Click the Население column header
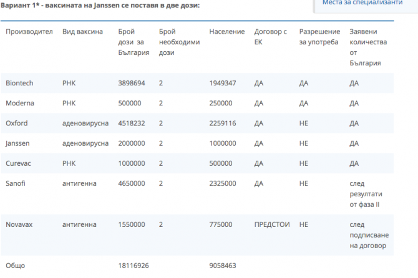 click(x=227, y=31)
